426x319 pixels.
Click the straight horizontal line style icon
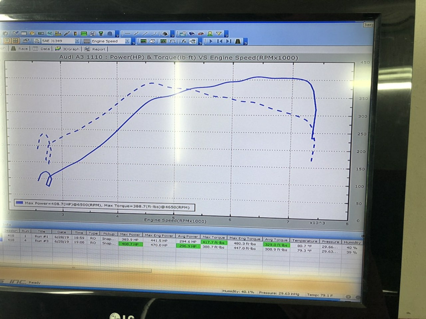pyautogui.click(x=128, y=34)
